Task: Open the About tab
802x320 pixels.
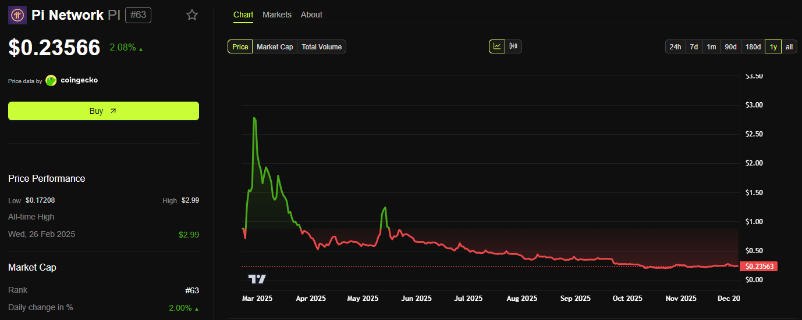Action: click(311, 15)
